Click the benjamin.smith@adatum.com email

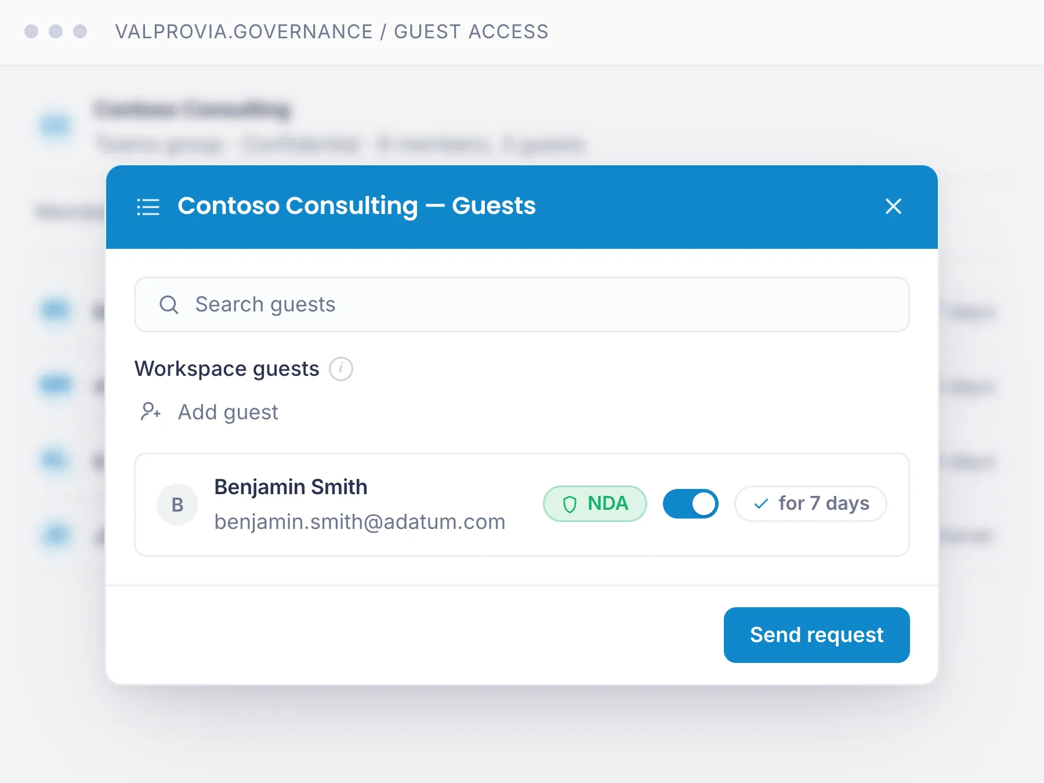point(360,522)
